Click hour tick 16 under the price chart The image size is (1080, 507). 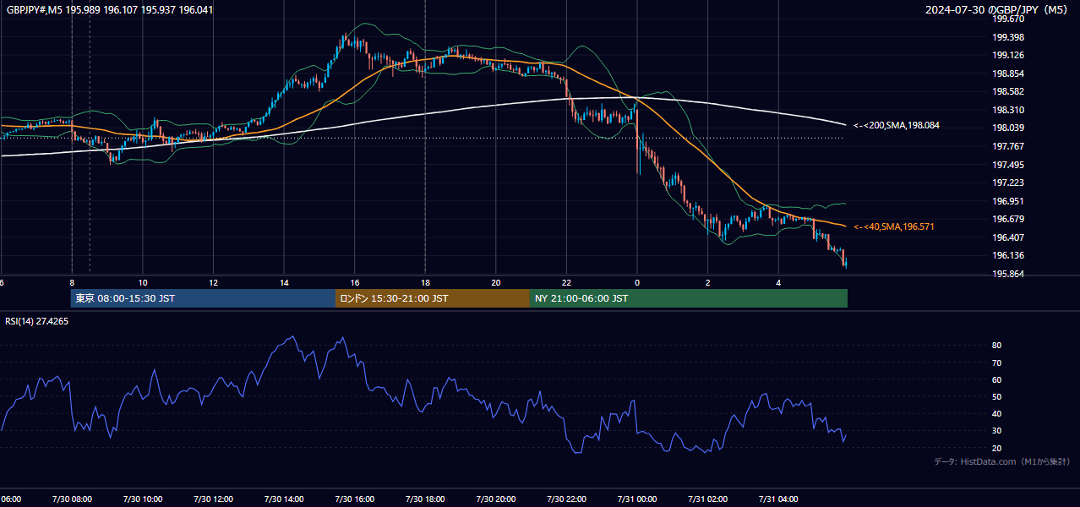coord(355,283)
